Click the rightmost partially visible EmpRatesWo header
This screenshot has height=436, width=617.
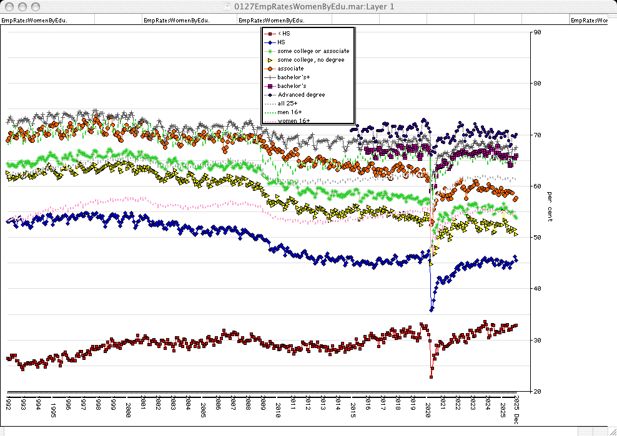[589, 21]
